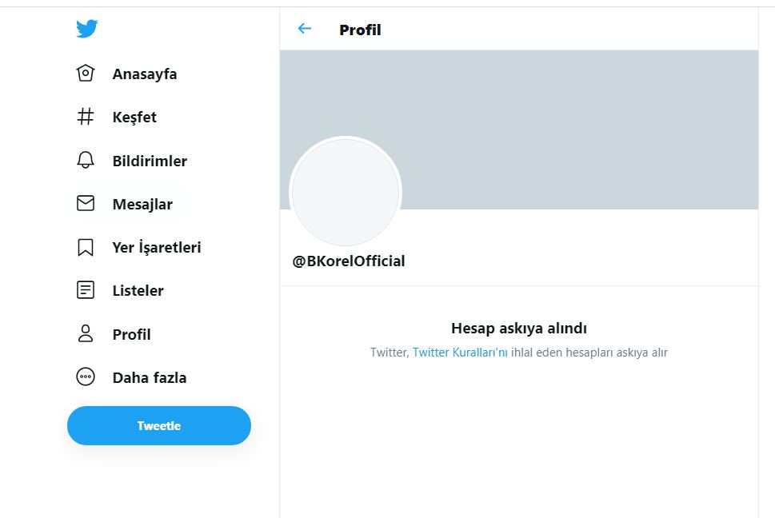This screenshot has width=775, height=518.
Task: Click the Anasayfa home icon
Action: pos(86,74)
